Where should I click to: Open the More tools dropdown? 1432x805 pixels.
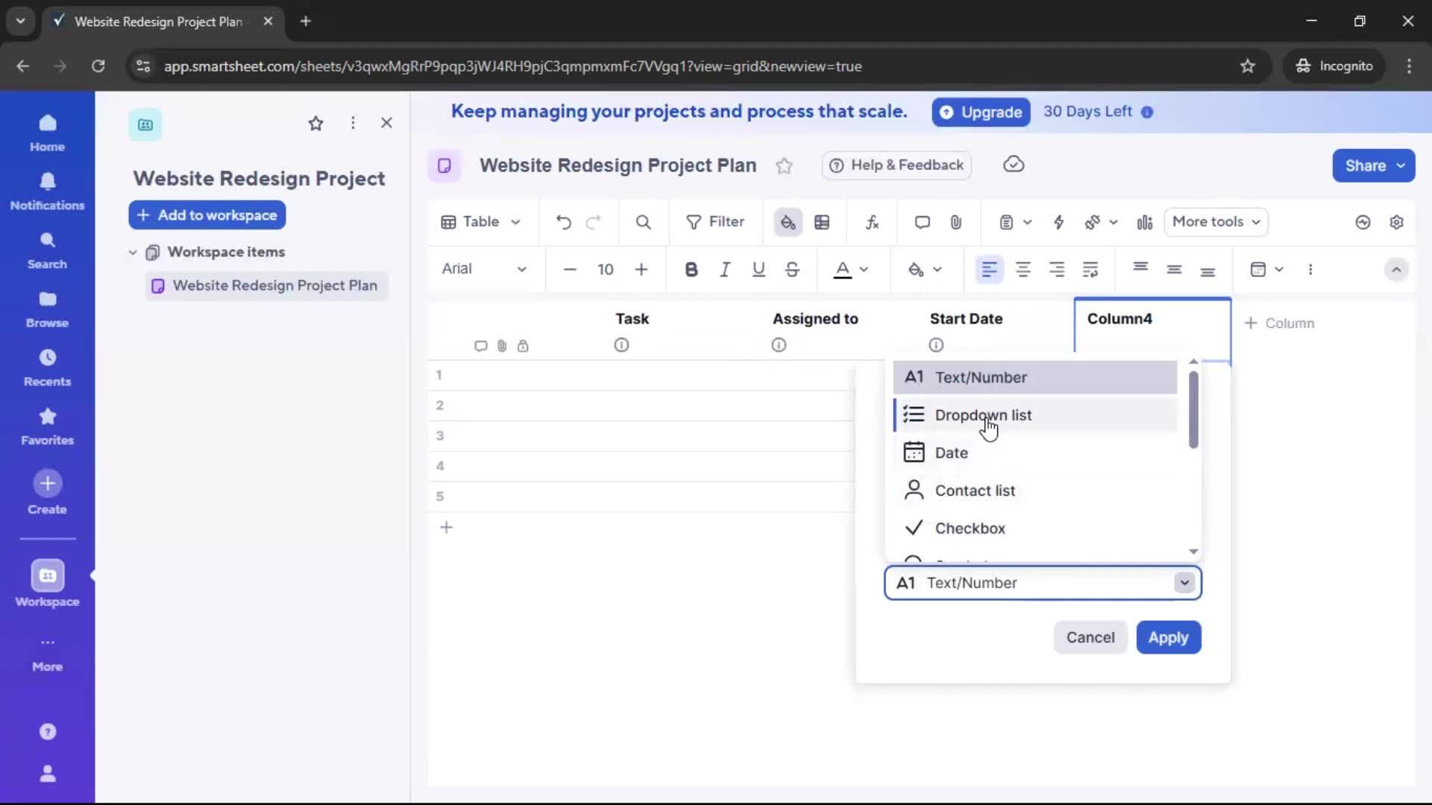click(1216, 222)
